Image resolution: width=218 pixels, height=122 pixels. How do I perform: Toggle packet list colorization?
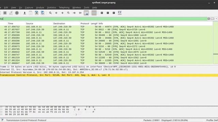point(94,13)
